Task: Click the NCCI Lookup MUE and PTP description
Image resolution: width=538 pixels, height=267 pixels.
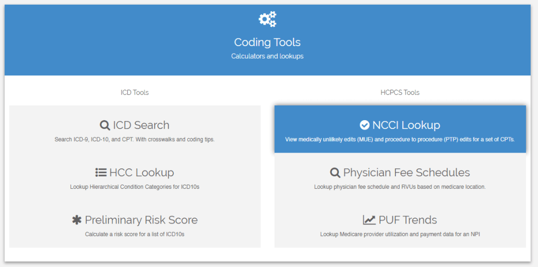Action: point(400,140)
